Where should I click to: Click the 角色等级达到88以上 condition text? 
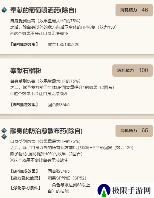pos(71,185)
